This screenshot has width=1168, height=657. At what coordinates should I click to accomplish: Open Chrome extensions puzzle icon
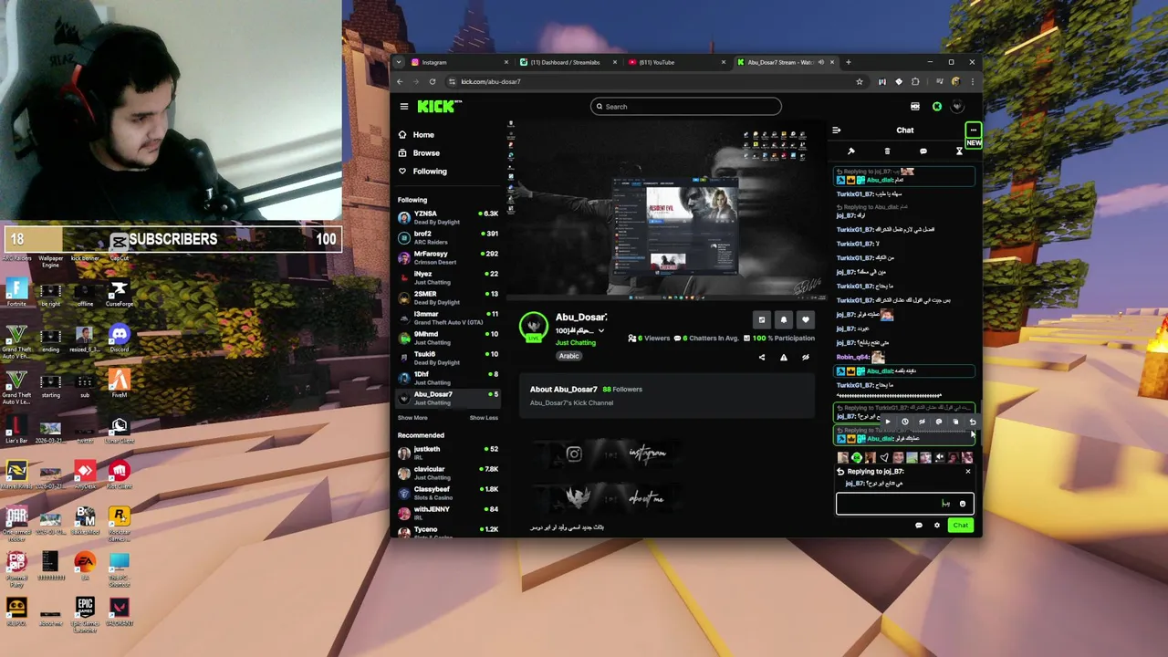[915, 81]
